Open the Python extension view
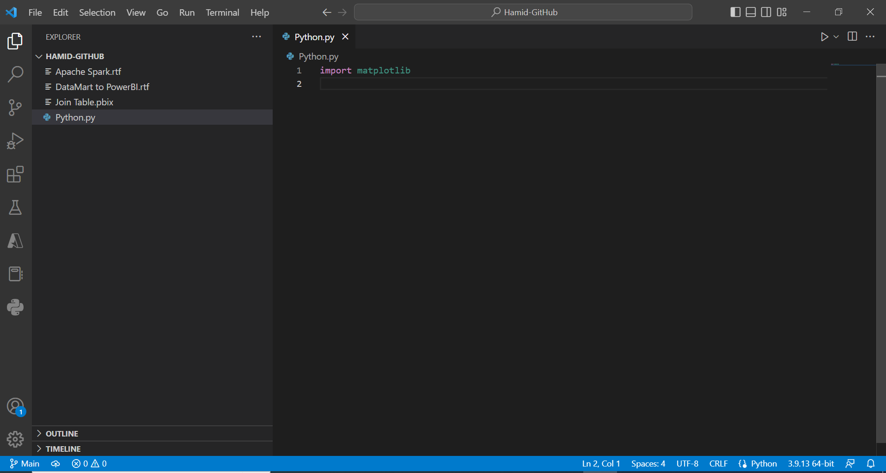Image resolution: width=886 pixels, height=473 pixels. pos(15,307)
